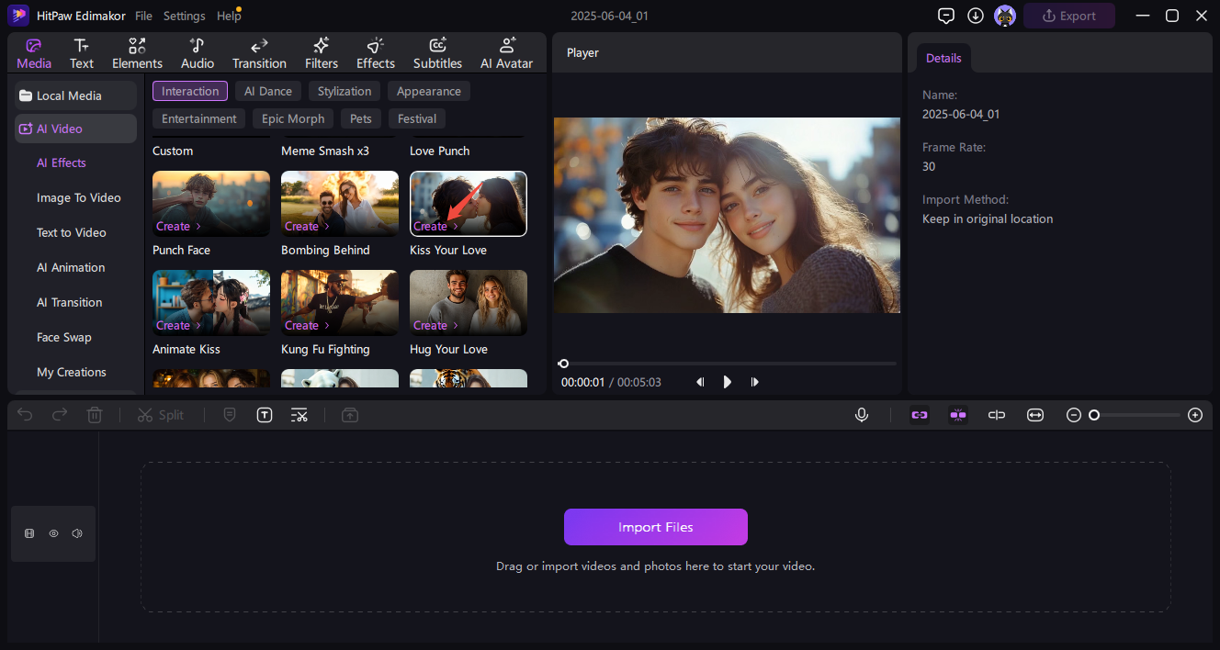Expand the Local Media section
The image size is (1220, 650).
pos(75,95)
